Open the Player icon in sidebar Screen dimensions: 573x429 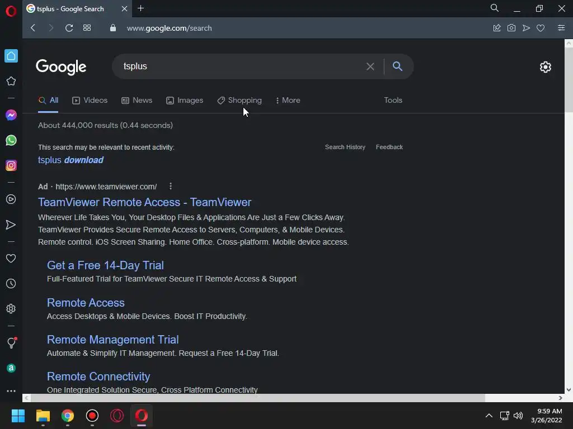[x=11, y=199]
